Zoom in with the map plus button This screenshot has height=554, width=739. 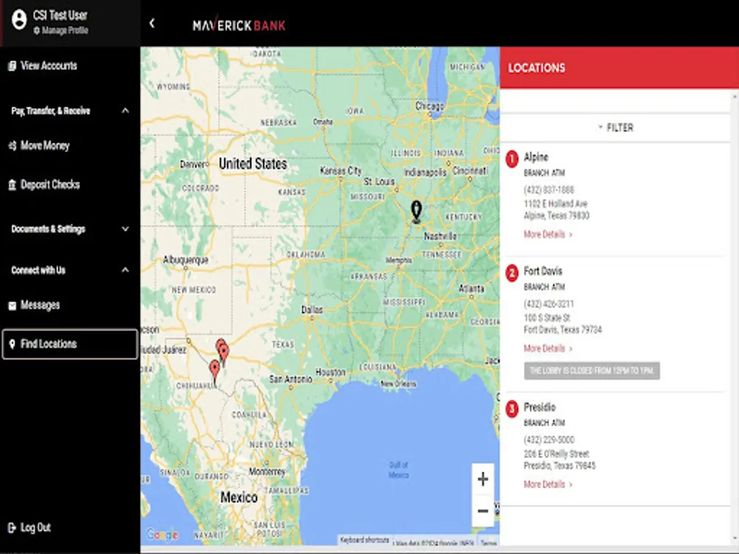[482, 478]
